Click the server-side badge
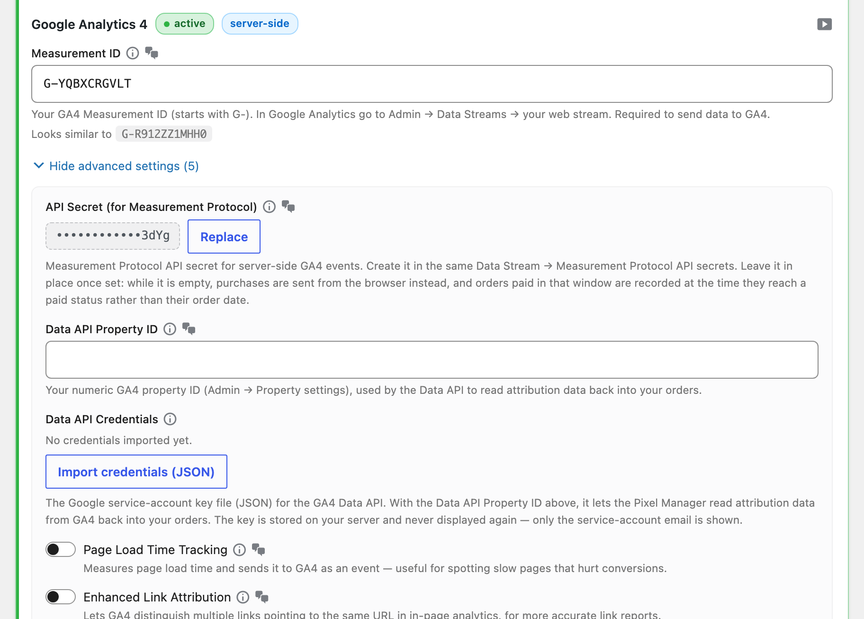 [x=260, y=24]
